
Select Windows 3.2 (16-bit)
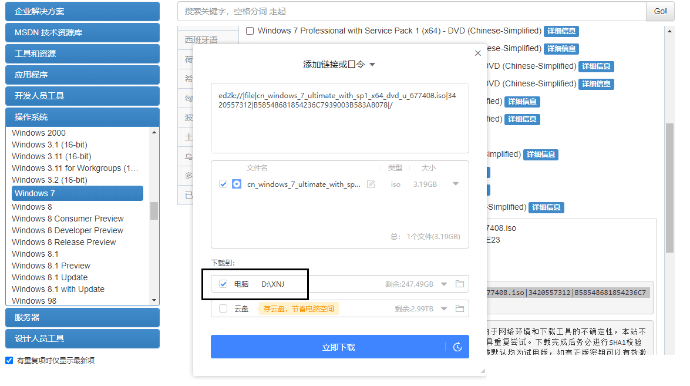[x=50, y=180]
